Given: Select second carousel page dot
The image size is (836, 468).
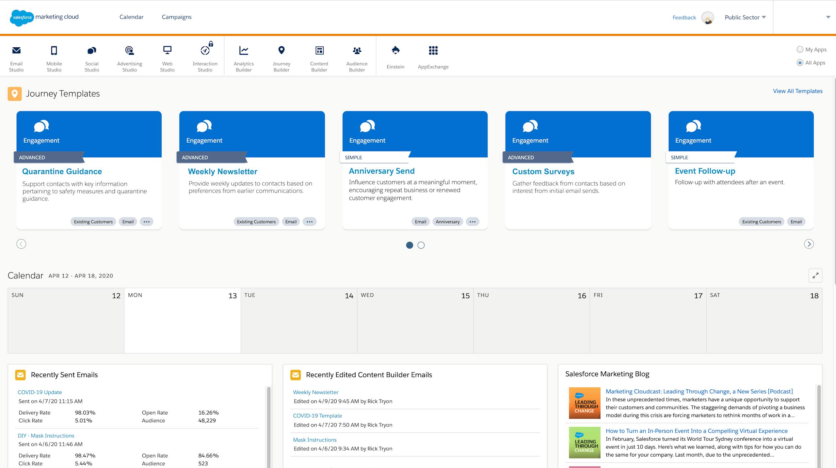Looking at the screenshot, I should pos(421,245).
